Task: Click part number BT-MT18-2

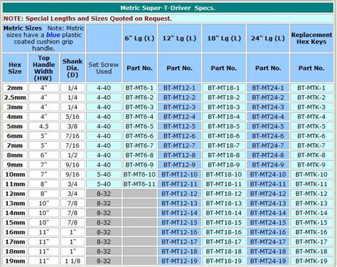Action: 224,98
